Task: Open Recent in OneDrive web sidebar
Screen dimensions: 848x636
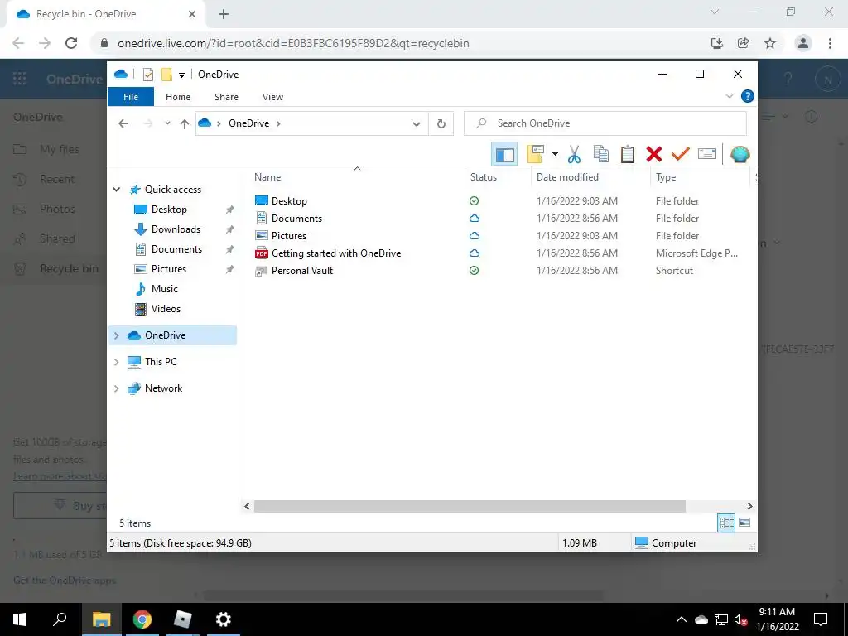Action: coord(57,179)
